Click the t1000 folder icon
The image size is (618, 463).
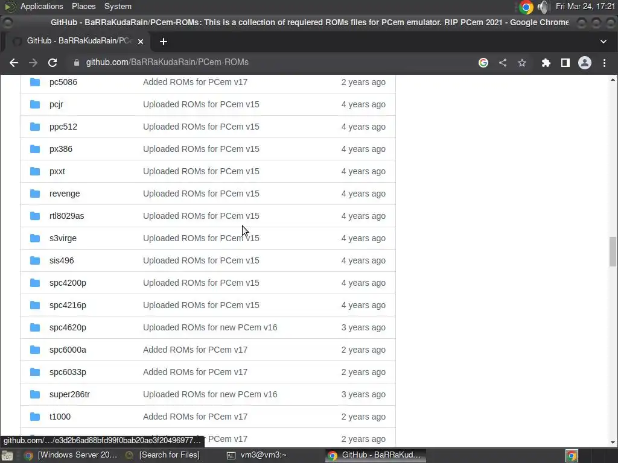click(x=35, y=417)
